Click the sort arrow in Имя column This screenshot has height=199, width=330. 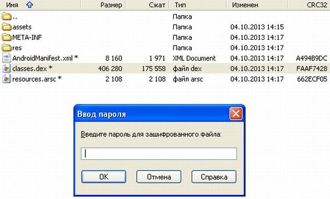click(29, 5)
